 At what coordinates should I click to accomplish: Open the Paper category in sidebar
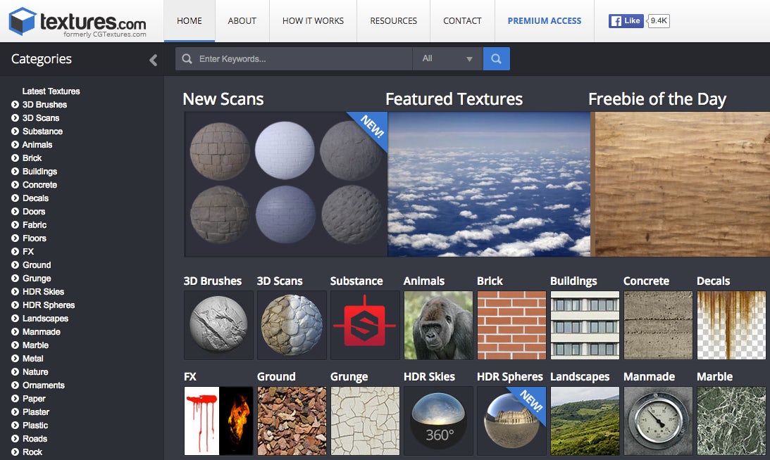(x=34, y=399)
